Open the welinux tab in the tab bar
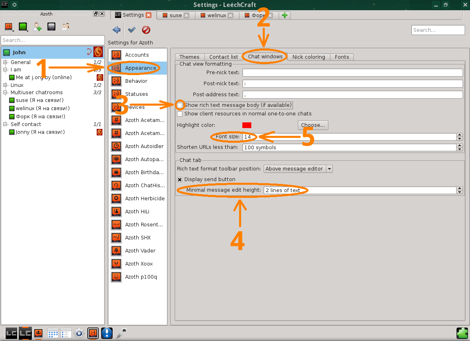The image size is (470, 341). coord(216,15)
